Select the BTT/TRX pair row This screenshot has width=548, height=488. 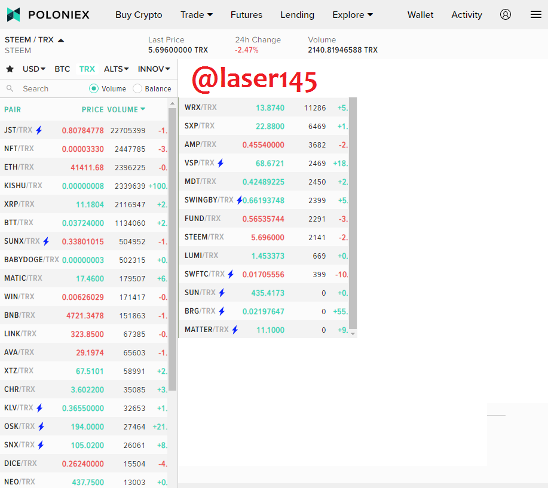click(x=84, y=223)
